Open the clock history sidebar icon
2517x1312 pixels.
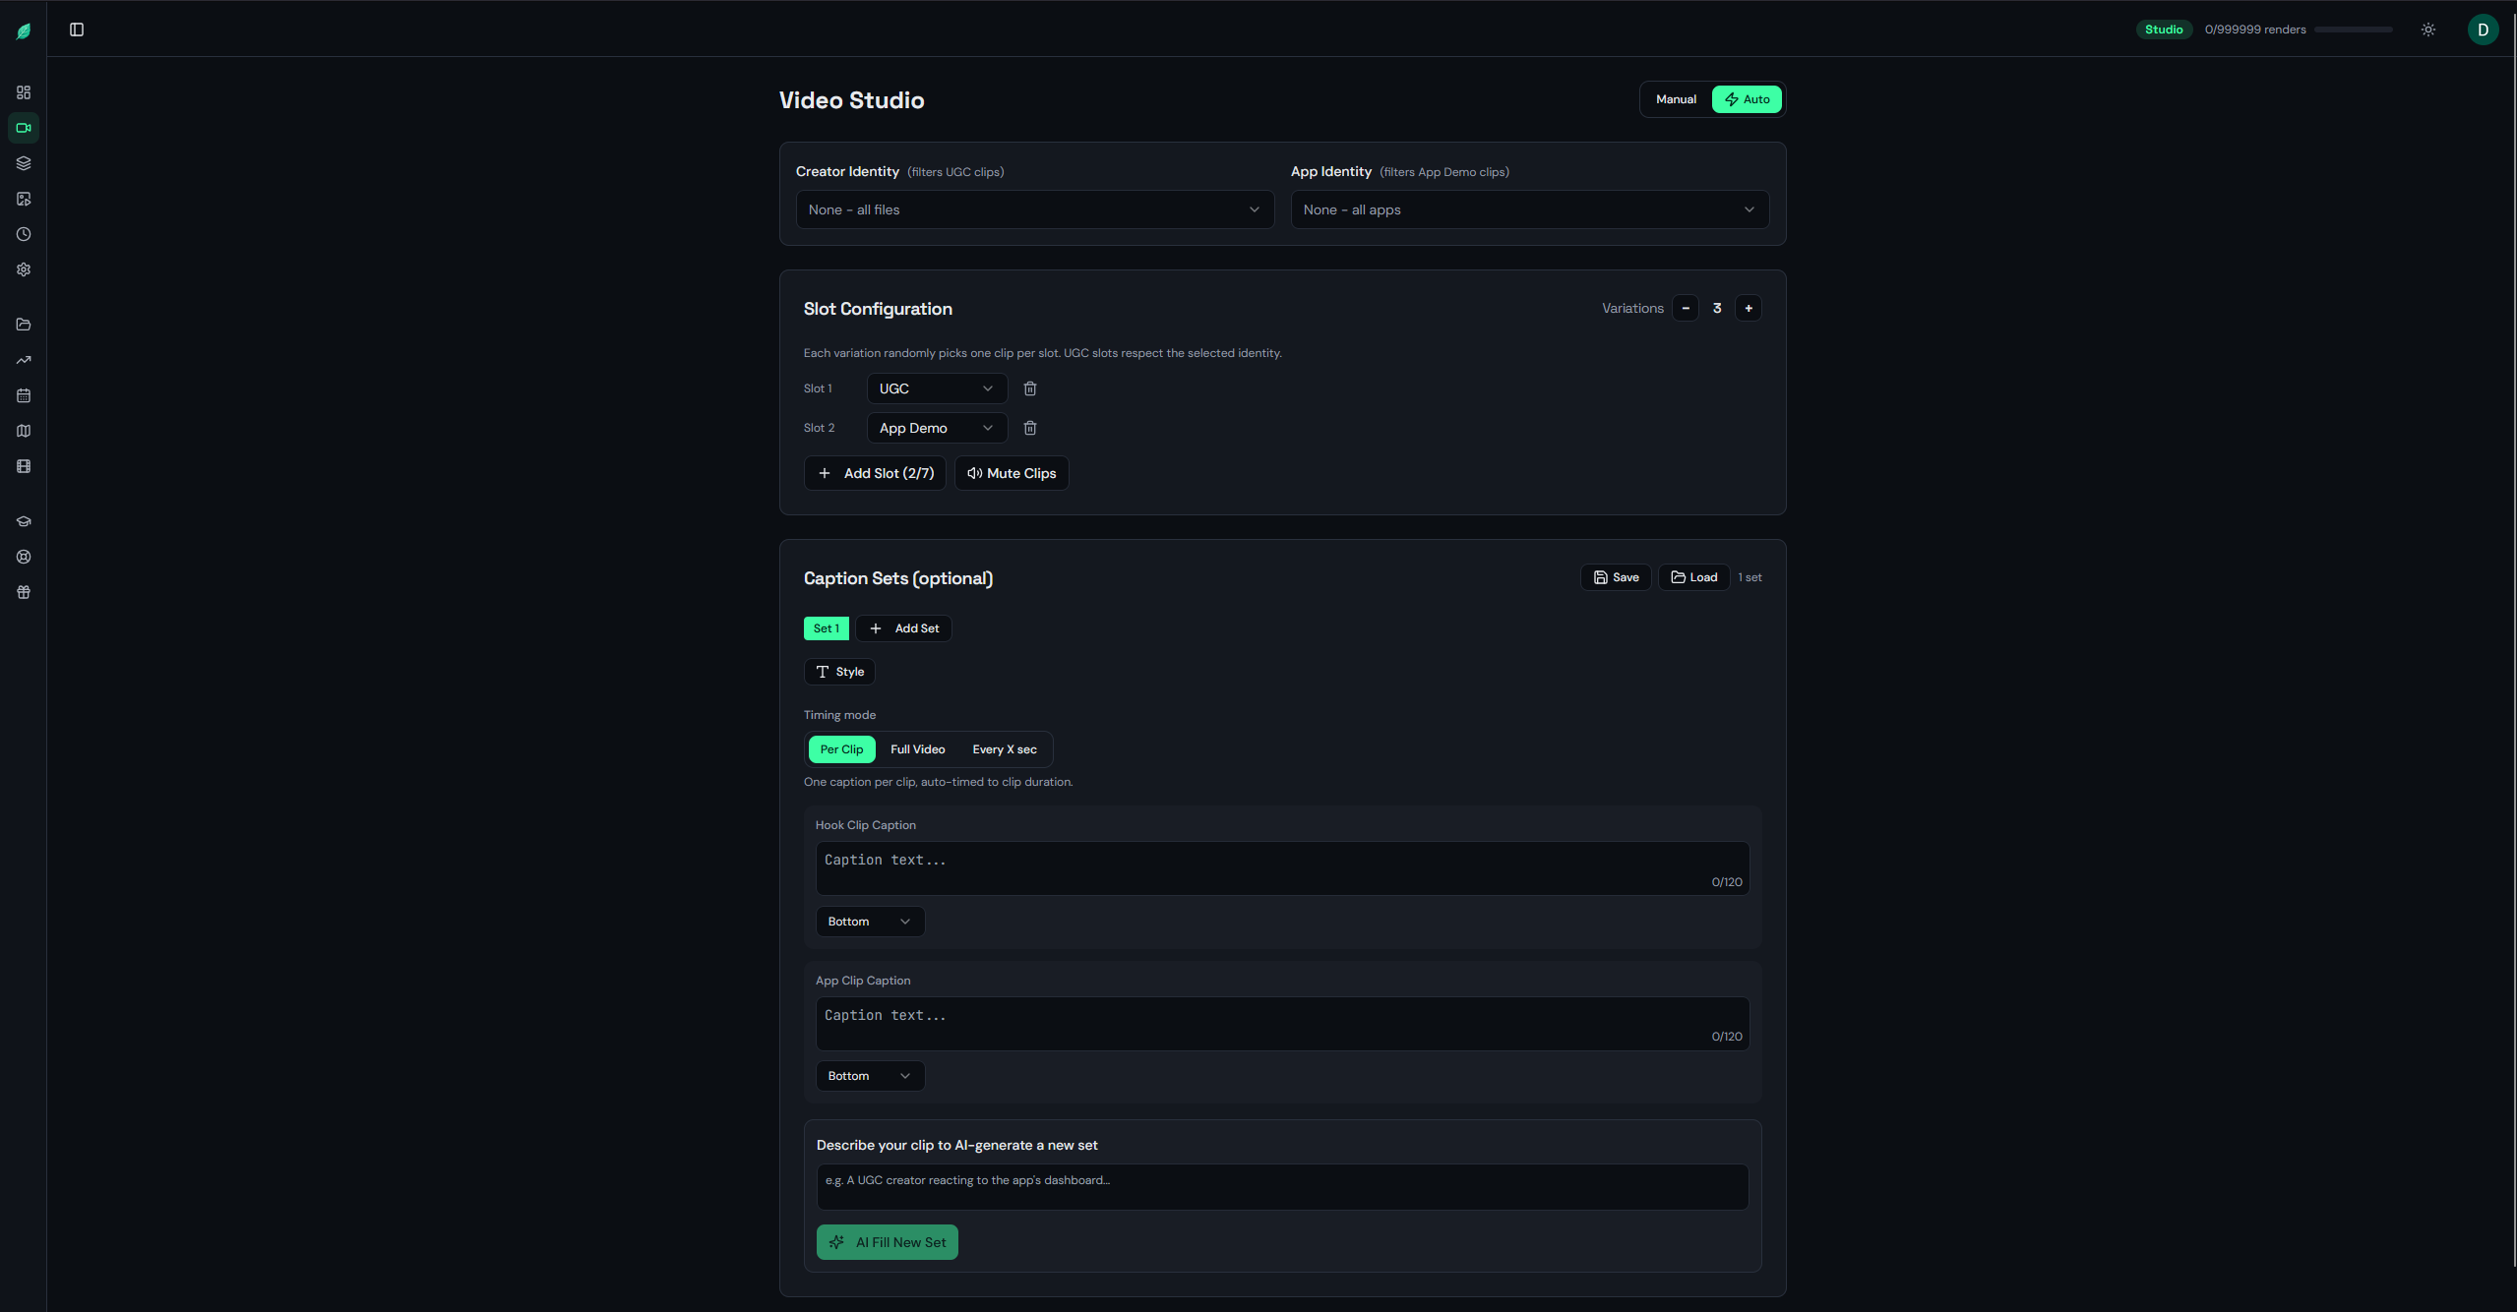pyautogui.click(x=24, y=234)
